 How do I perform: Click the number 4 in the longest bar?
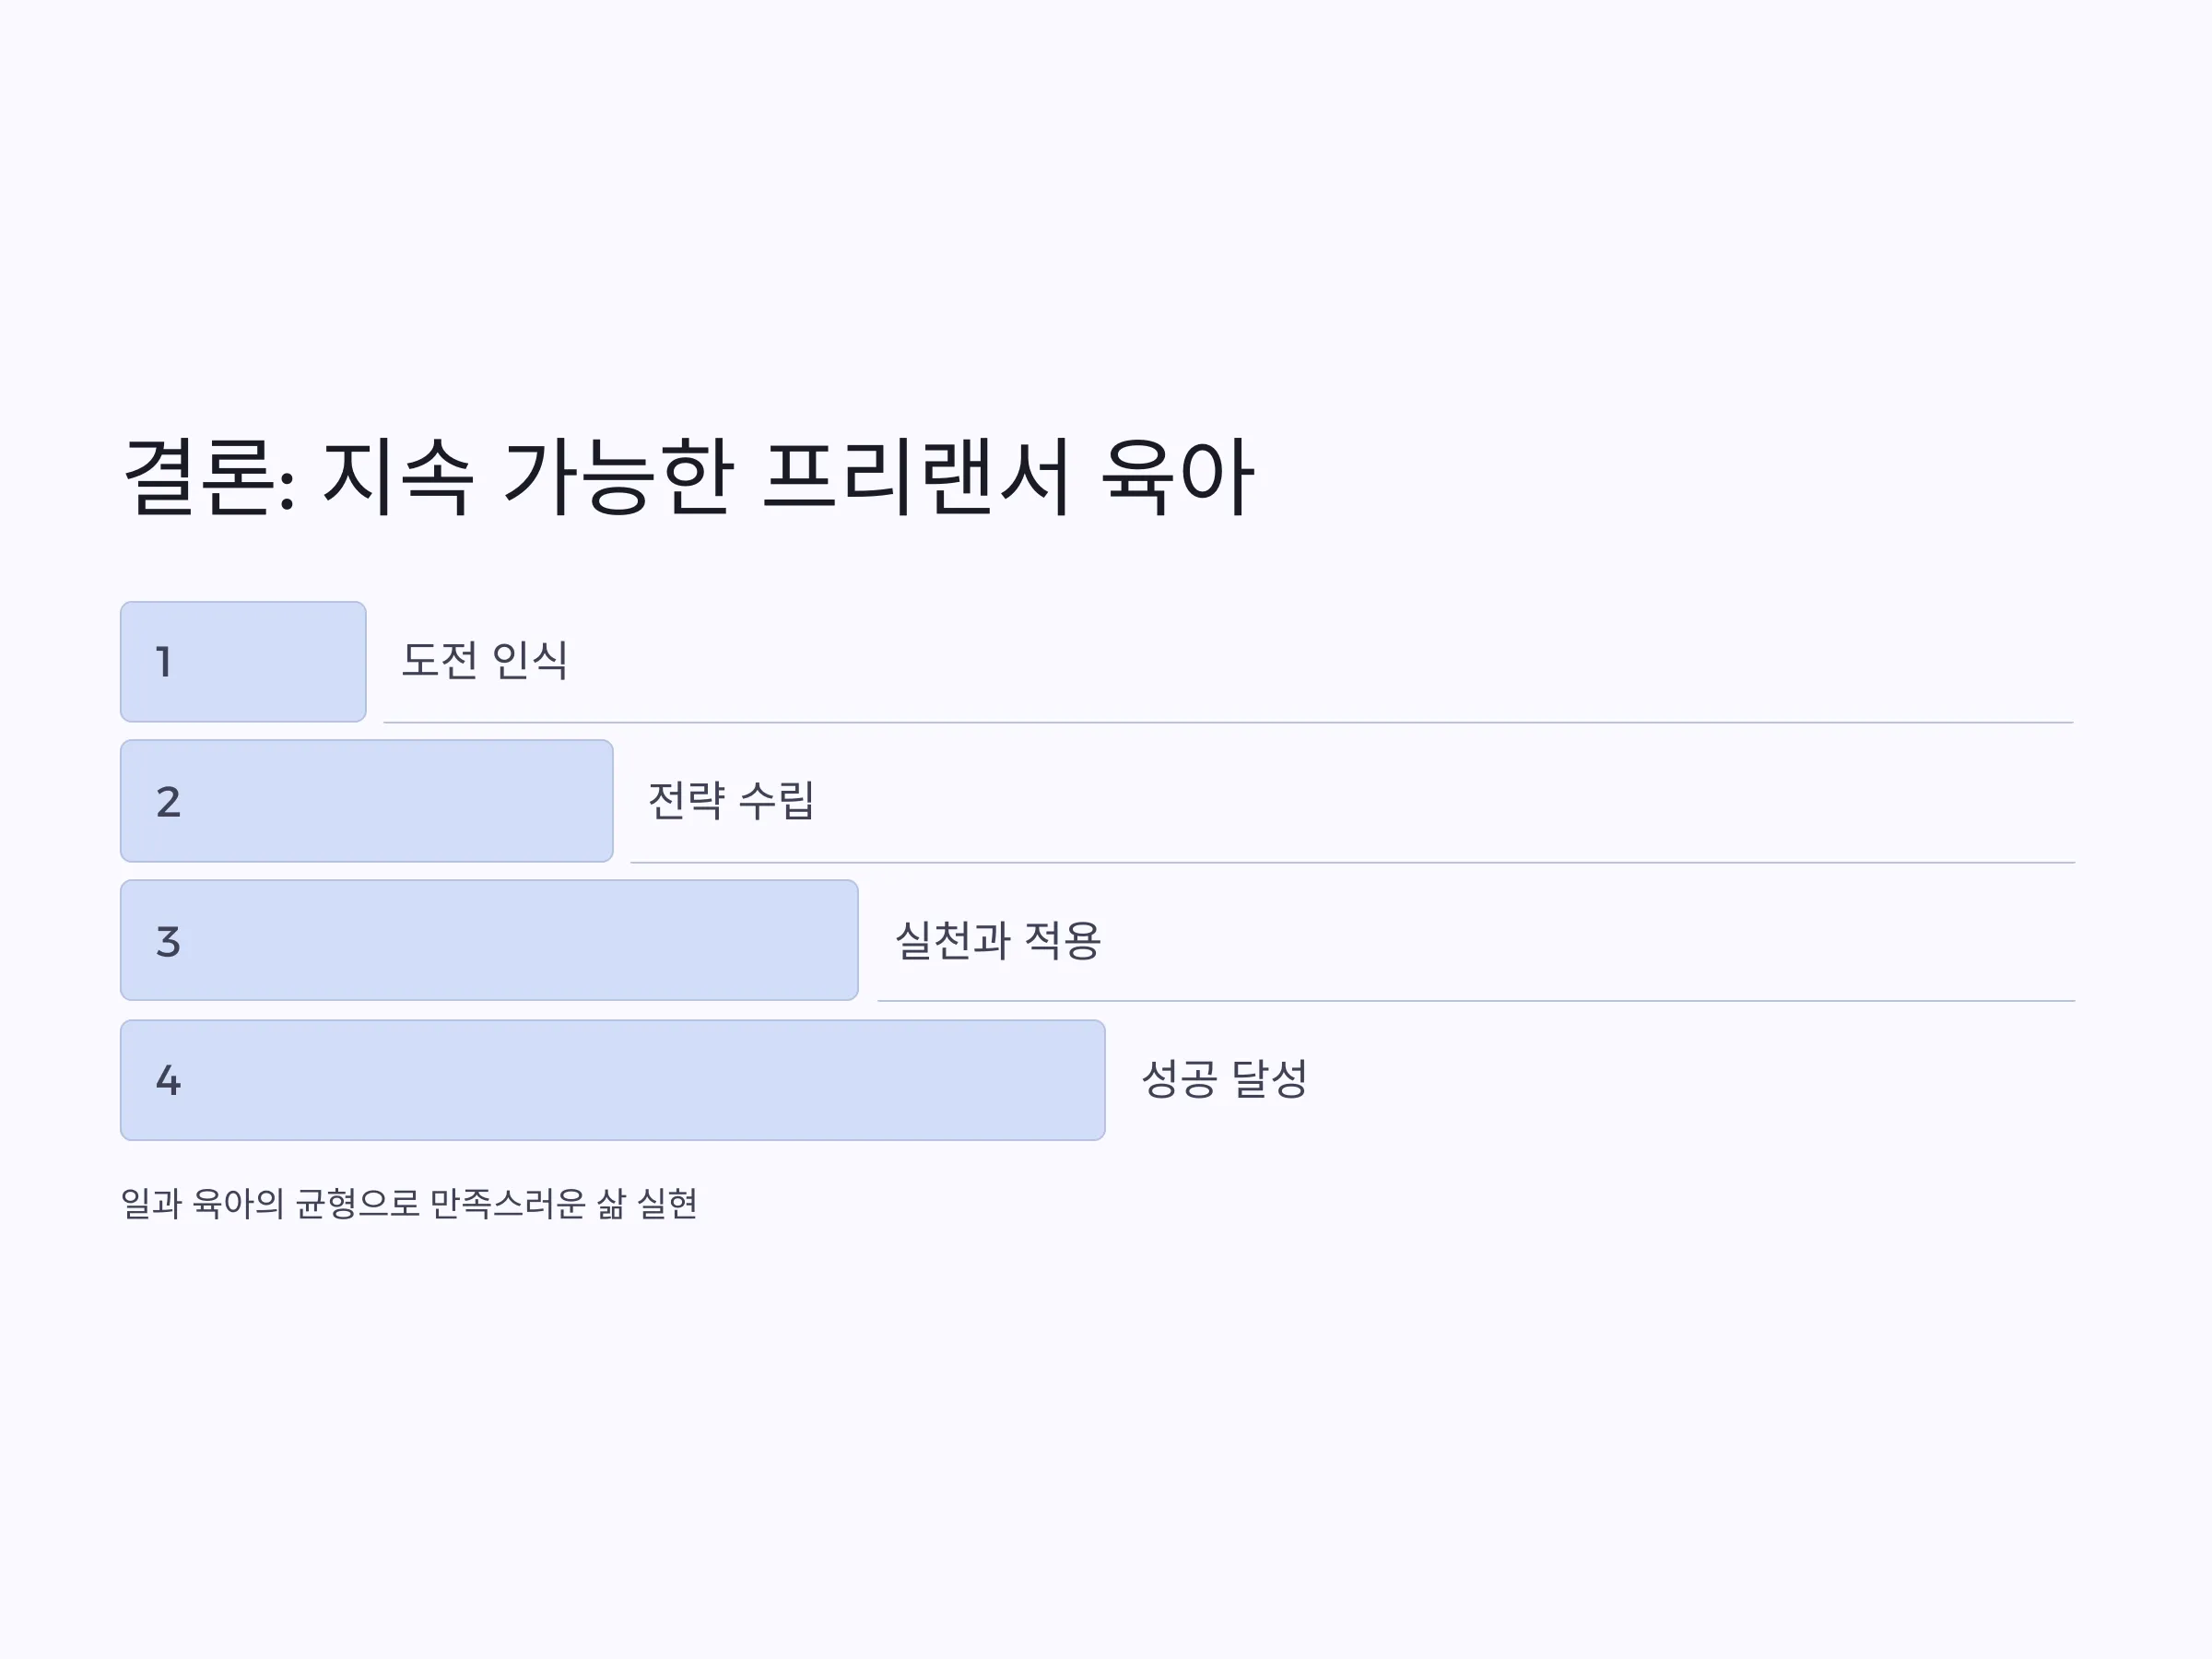(x=168, y=1080)
